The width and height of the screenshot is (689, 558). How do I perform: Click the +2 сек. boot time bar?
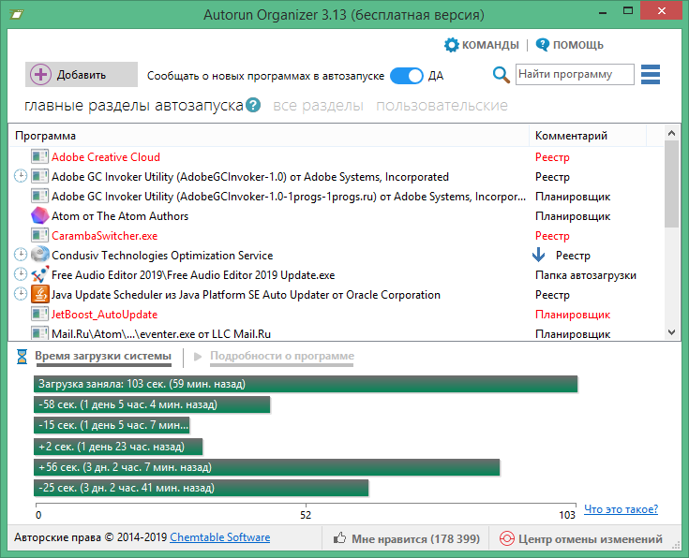click(x=118, y=447)
